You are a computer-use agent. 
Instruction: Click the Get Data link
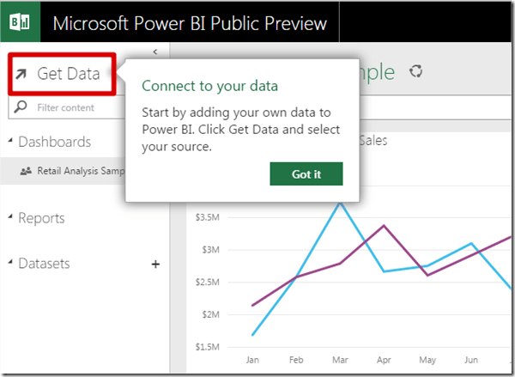68,75
